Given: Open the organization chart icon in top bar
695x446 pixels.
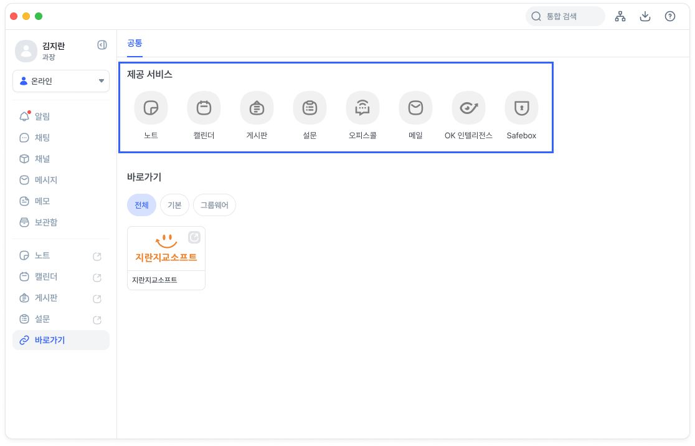Looking at the screenshot, I should click(620, 17).
